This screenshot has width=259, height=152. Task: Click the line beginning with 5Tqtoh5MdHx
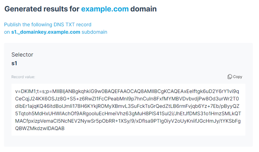coord(128,114)
